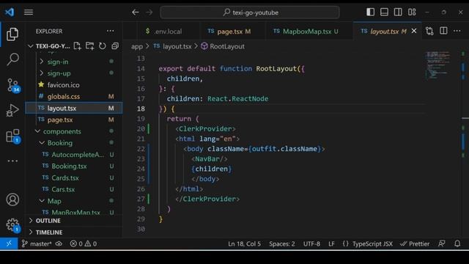This screenshot has width=469, height=264.
Task: Change encoding via UTF-8
Action: [x=311, y=244]
